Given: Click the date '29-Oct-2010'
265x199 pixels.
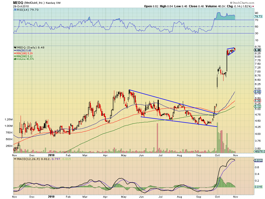Looking at the screenshot, I should click(x=21, y=6).
